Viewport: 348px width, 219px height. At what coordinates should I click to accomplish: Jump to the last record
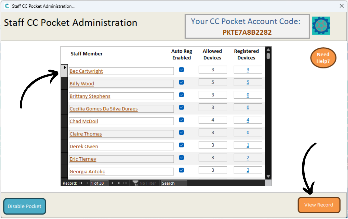(x=119, y=183)
